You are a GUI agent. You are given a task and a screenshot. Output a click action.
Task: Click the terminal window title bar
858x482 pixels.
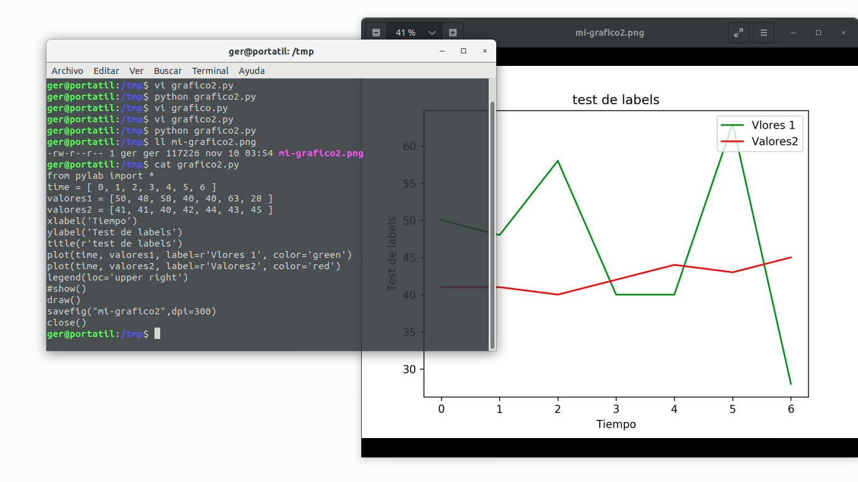(x=271, y=51)
